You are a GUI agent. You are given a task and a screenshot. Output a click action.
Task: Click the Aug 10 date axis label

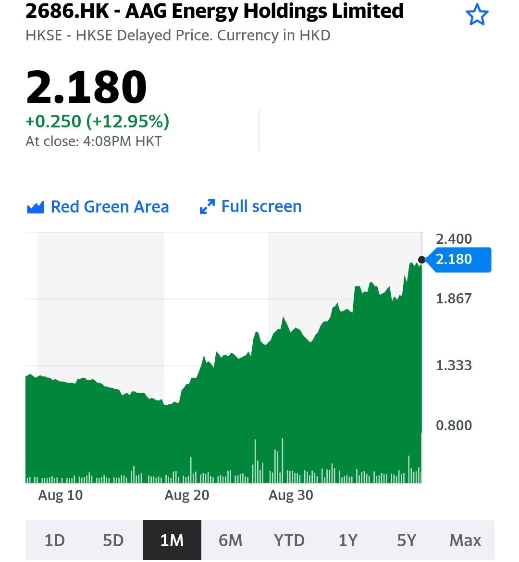click(x=61, y=495)
